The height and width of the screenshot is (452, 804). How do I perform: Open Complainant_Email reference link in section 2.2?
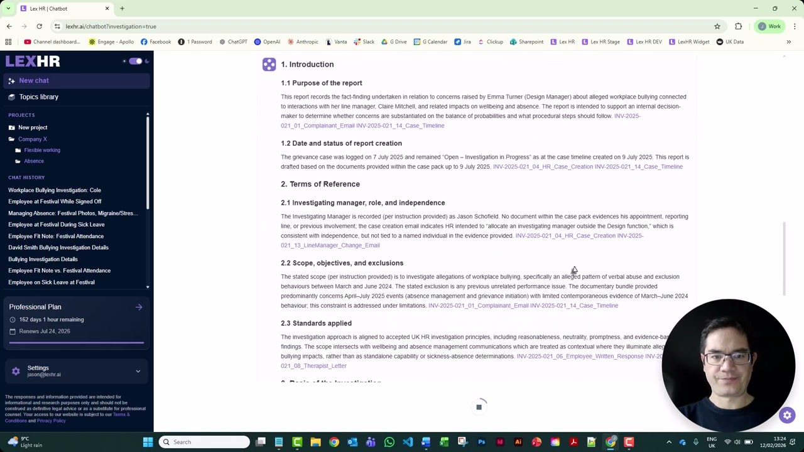(x=479, y=306)
